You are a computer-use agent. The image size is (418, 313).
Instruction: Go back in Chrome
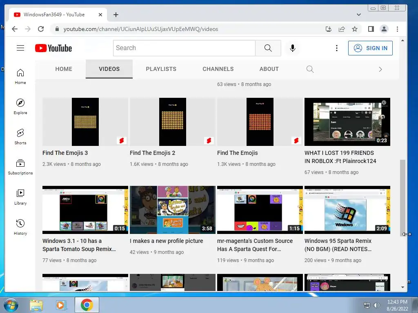pyautogui.click(x=15, y=29)
